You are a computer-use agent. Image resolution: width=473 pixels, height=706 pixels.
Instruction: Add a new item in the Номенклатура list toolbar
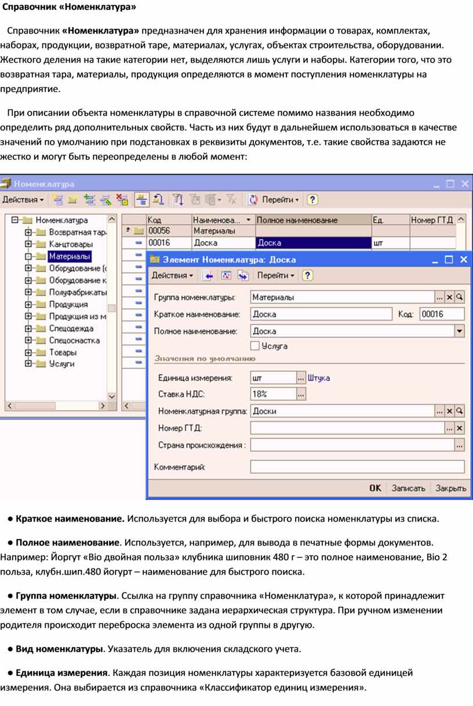coord(57,200)
